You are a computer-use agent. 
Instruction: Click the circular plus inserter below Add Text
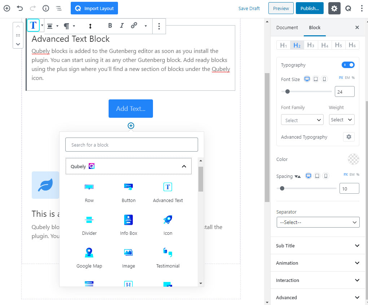click(x=131, y=126)
